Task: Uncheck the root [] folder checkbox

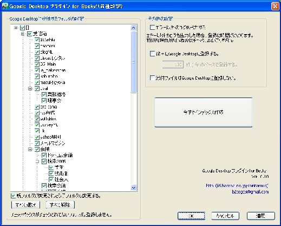Action: pos(22,28)
